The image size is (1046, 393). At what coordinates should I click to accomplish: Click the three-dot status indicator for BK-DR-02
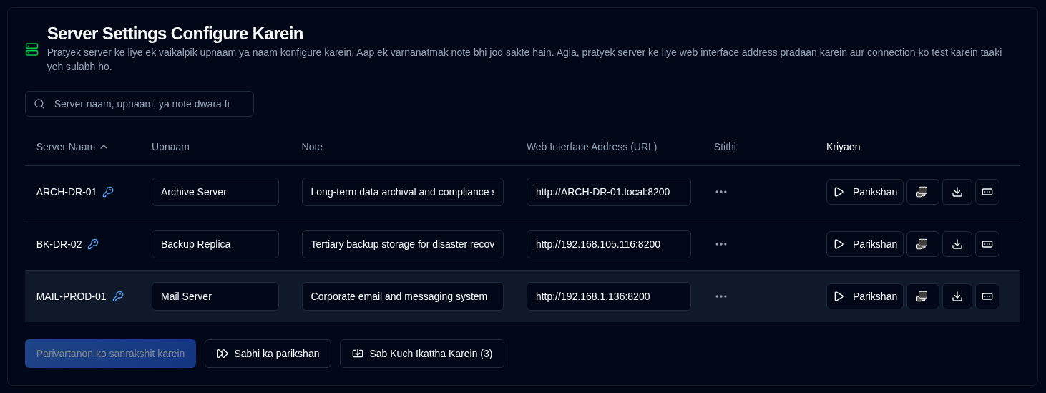point(721,244)
